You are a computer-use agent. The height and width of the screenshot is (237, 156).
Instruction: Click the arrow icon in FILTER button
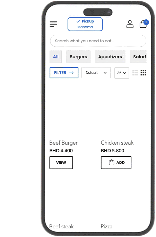coord(71,73)
